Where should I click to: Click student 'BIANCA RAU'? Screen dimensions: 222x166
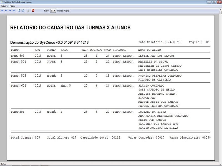pos(147,98)
